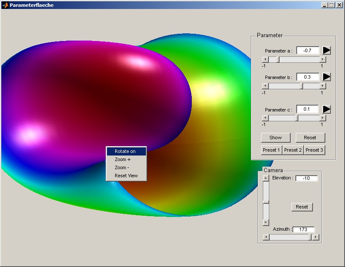The width and height of the screenshot is (345, 267).
Task: Click right arrow of Azimuth slider
Action: (316, 237)
